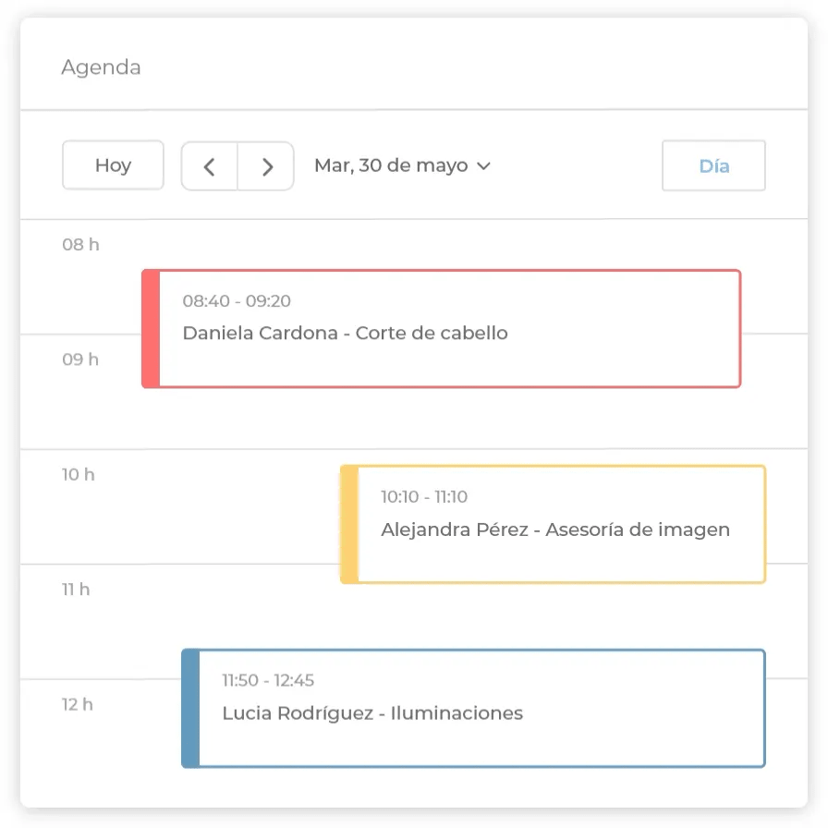Click the Hoy button
The width and height of the screenshot is (828, 828).
[x=113, y=165]
